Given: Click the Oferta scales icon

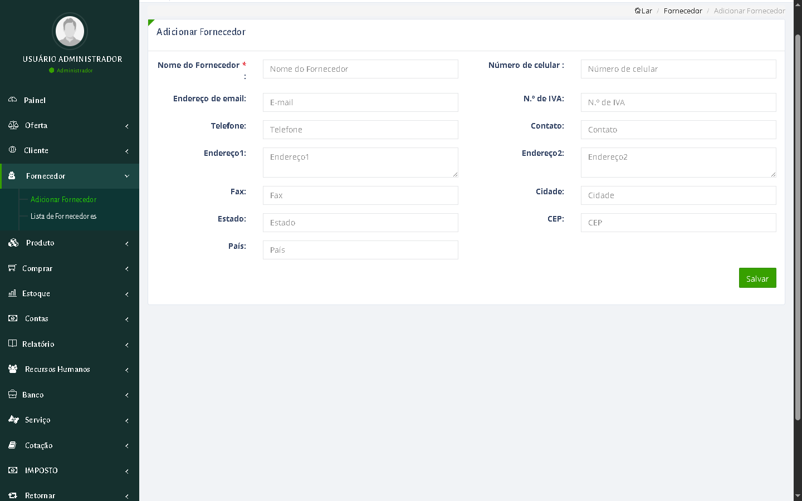Looking at the screenshot, I should coord(13,125).
